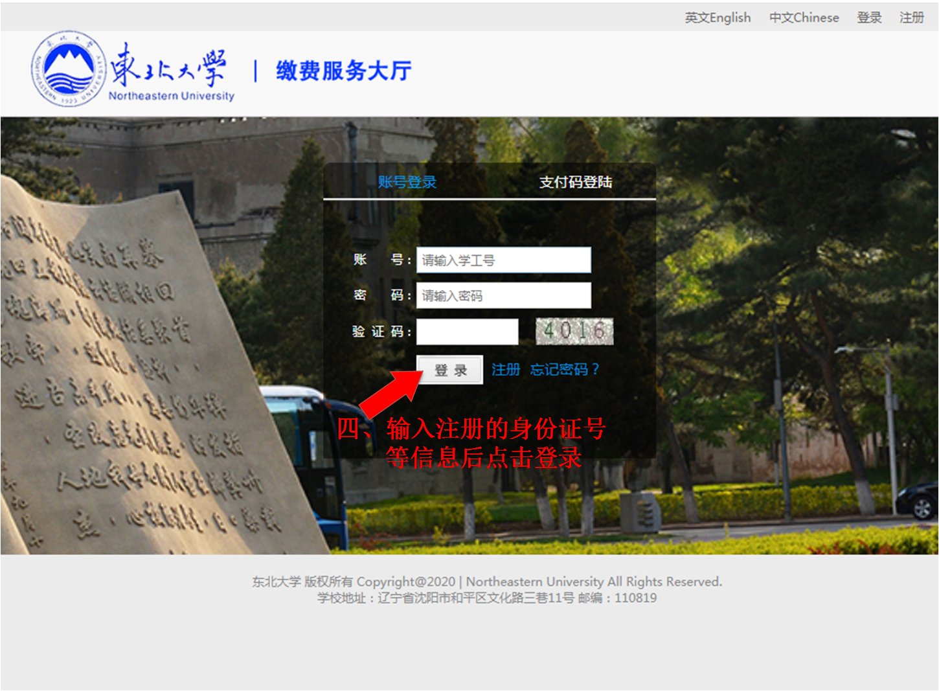This screenshot has width=939, height=691.
Task: Open the 忘记密码？ link
Action: [565, 370]
